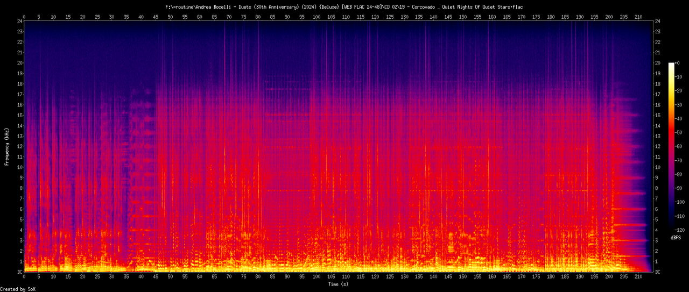689x292 pixels.
Task: Click the 'dBFS' legend unit label
Action: coord(676,237)
